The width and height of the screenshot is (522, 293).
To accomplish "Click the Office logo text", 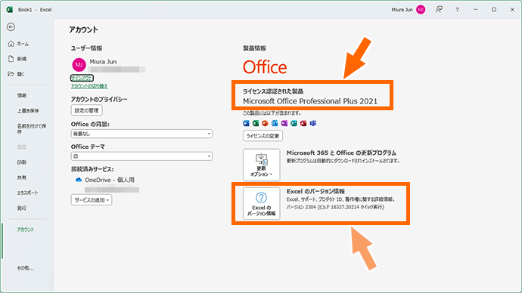I will (x=265, y=67).
